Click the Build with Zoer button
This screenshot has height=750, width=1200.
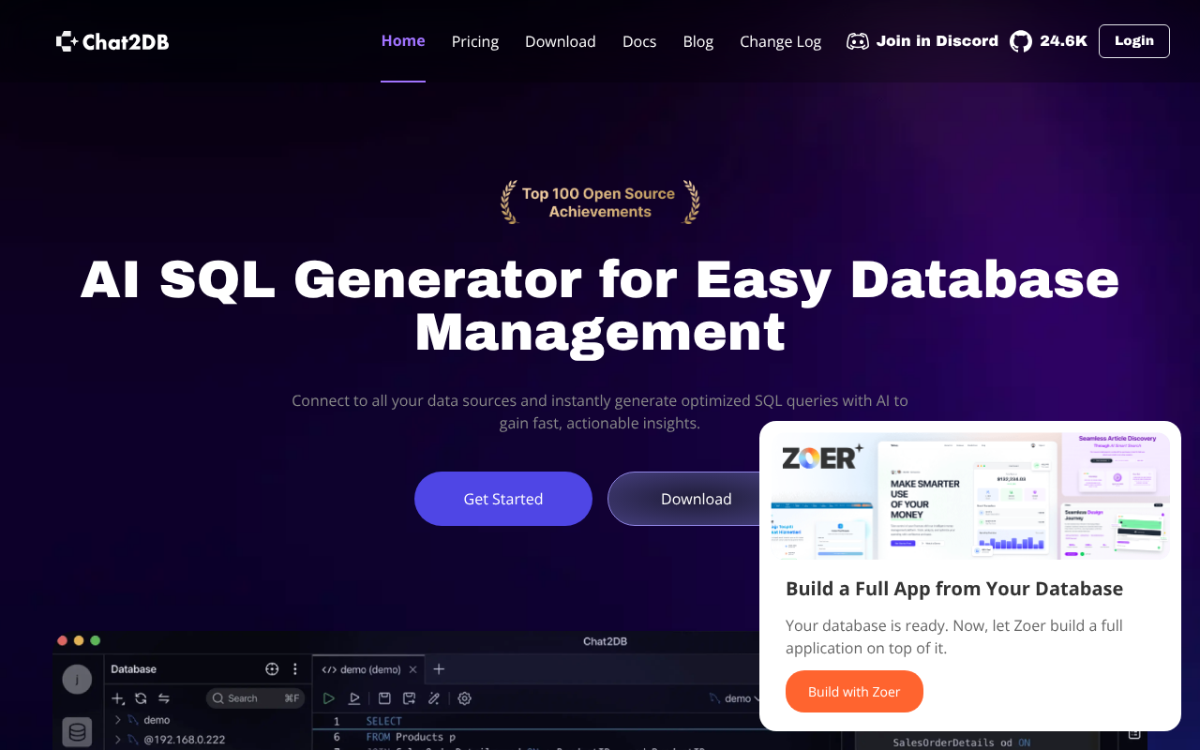tap(854, 692)
